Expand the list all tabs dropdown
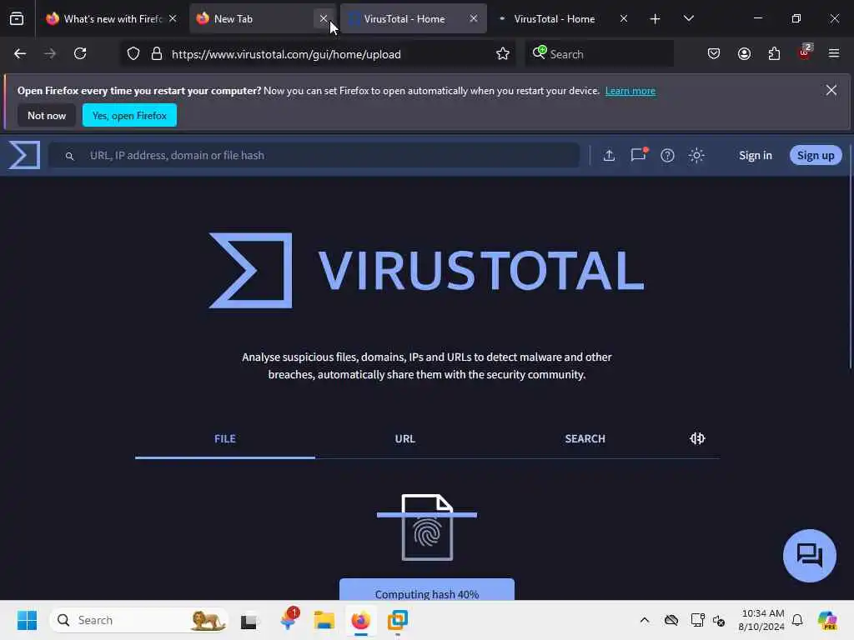 [688, 19]
